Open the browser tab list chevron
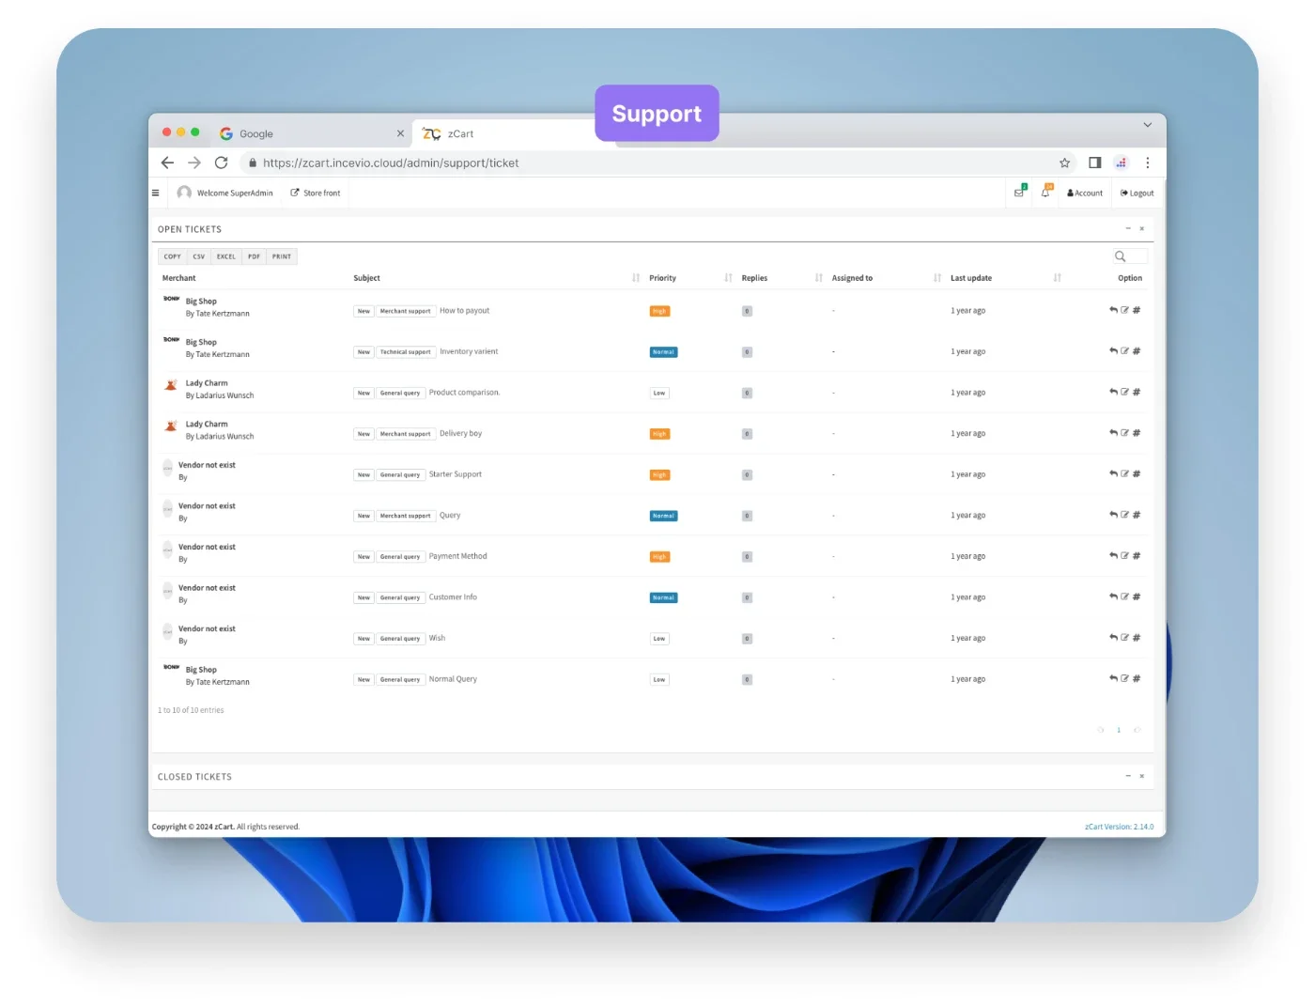Screen dimensions: 1315x1007 [1147, 125]
